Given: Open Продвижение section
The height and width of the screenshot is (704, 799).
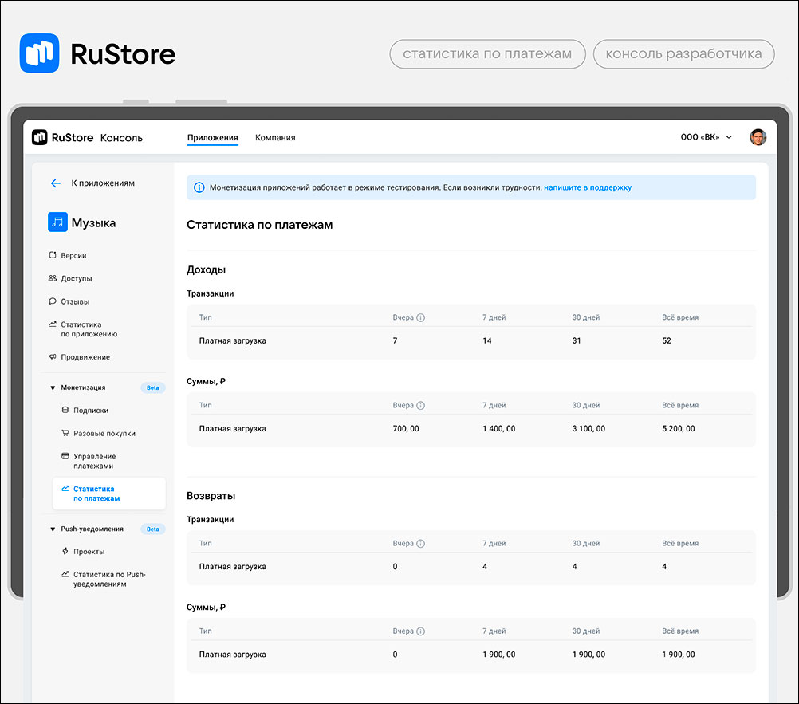Looking at the screenshot, I should click(x=85, y=357).
